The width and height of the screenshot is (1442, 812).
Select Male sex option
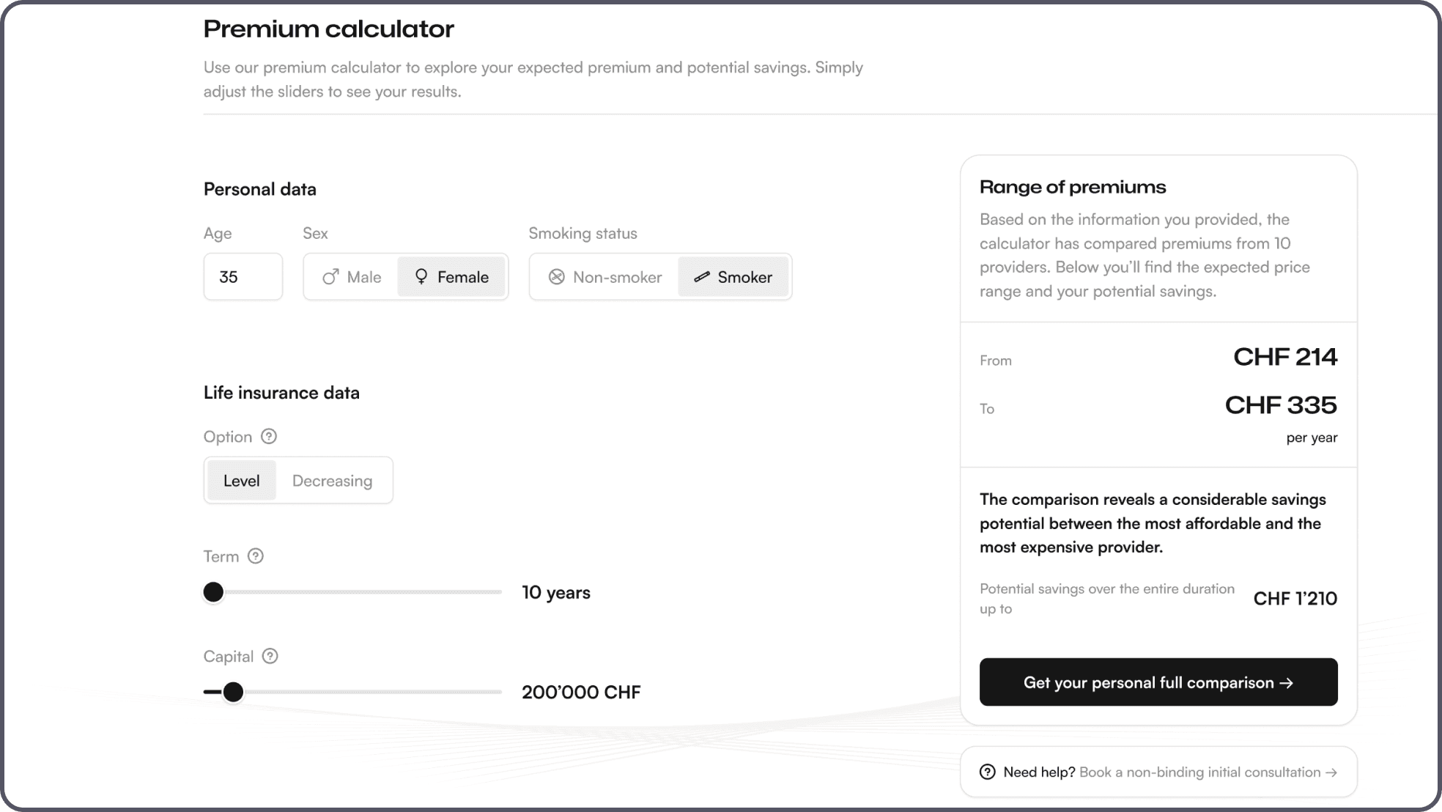point(352,277)
